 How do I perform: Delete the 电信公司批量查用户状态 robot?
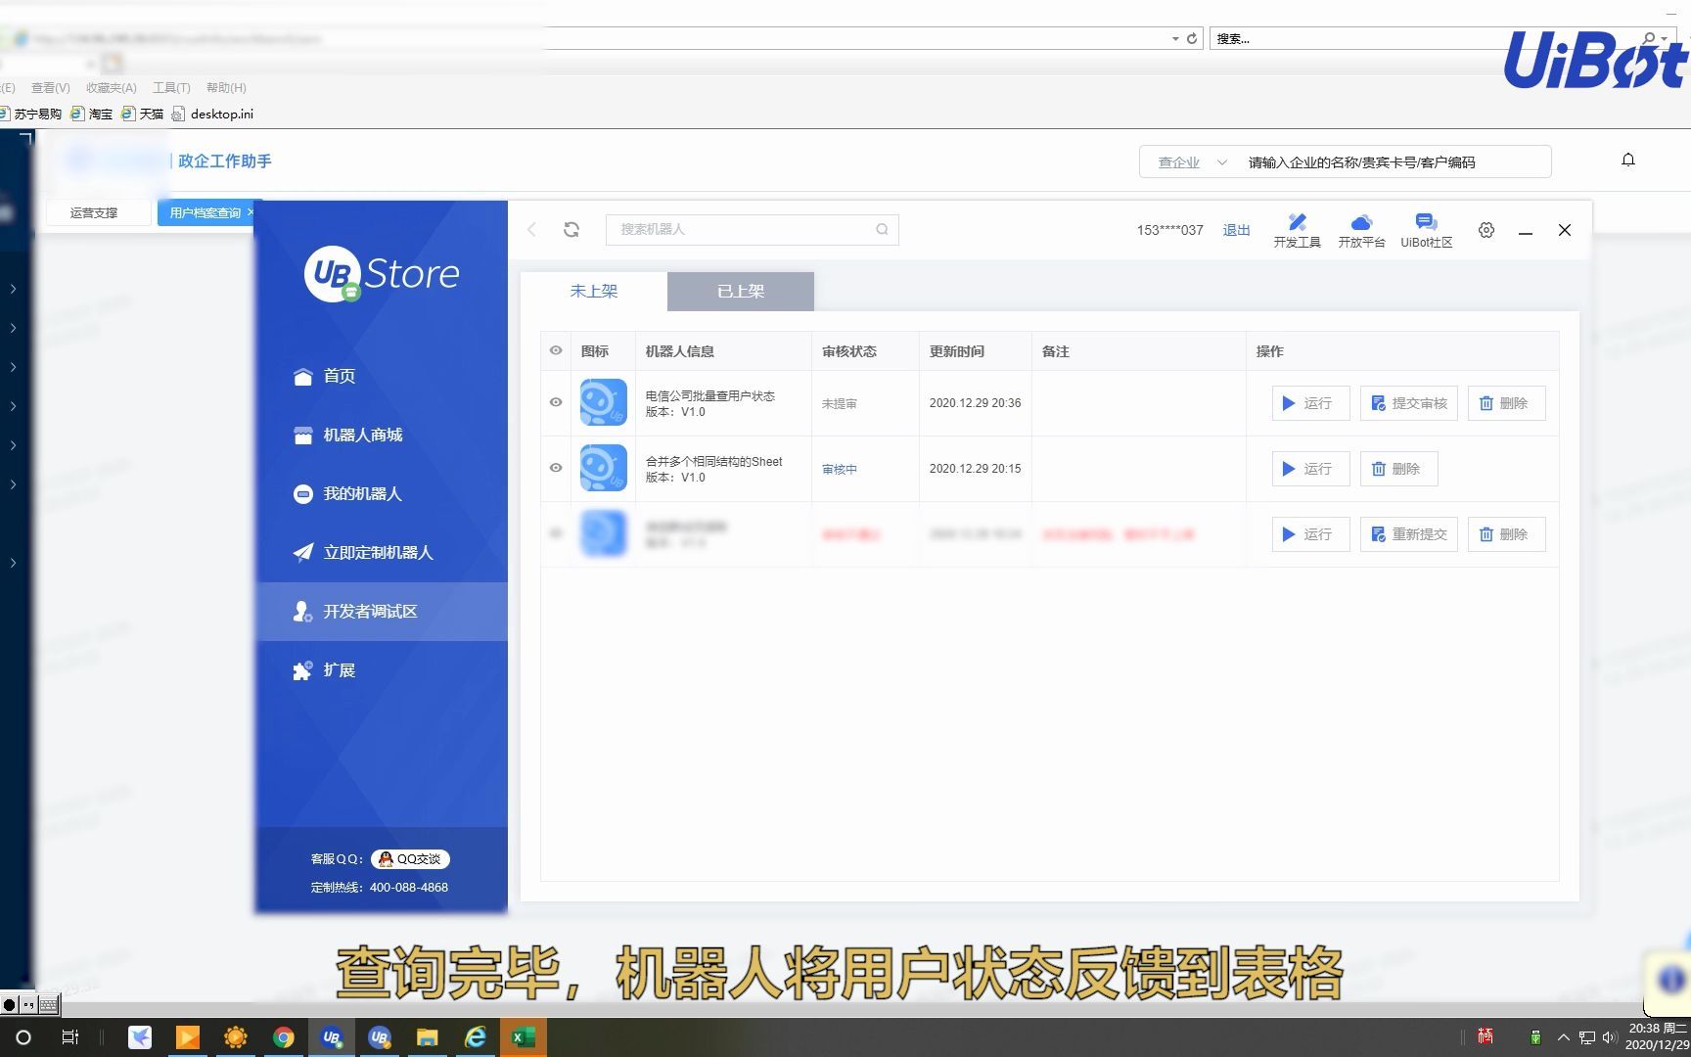pyautogui.click(x=1506, y=403)
